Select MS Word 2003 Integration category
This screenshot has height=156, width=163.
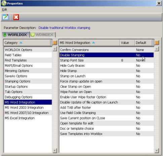28,107
